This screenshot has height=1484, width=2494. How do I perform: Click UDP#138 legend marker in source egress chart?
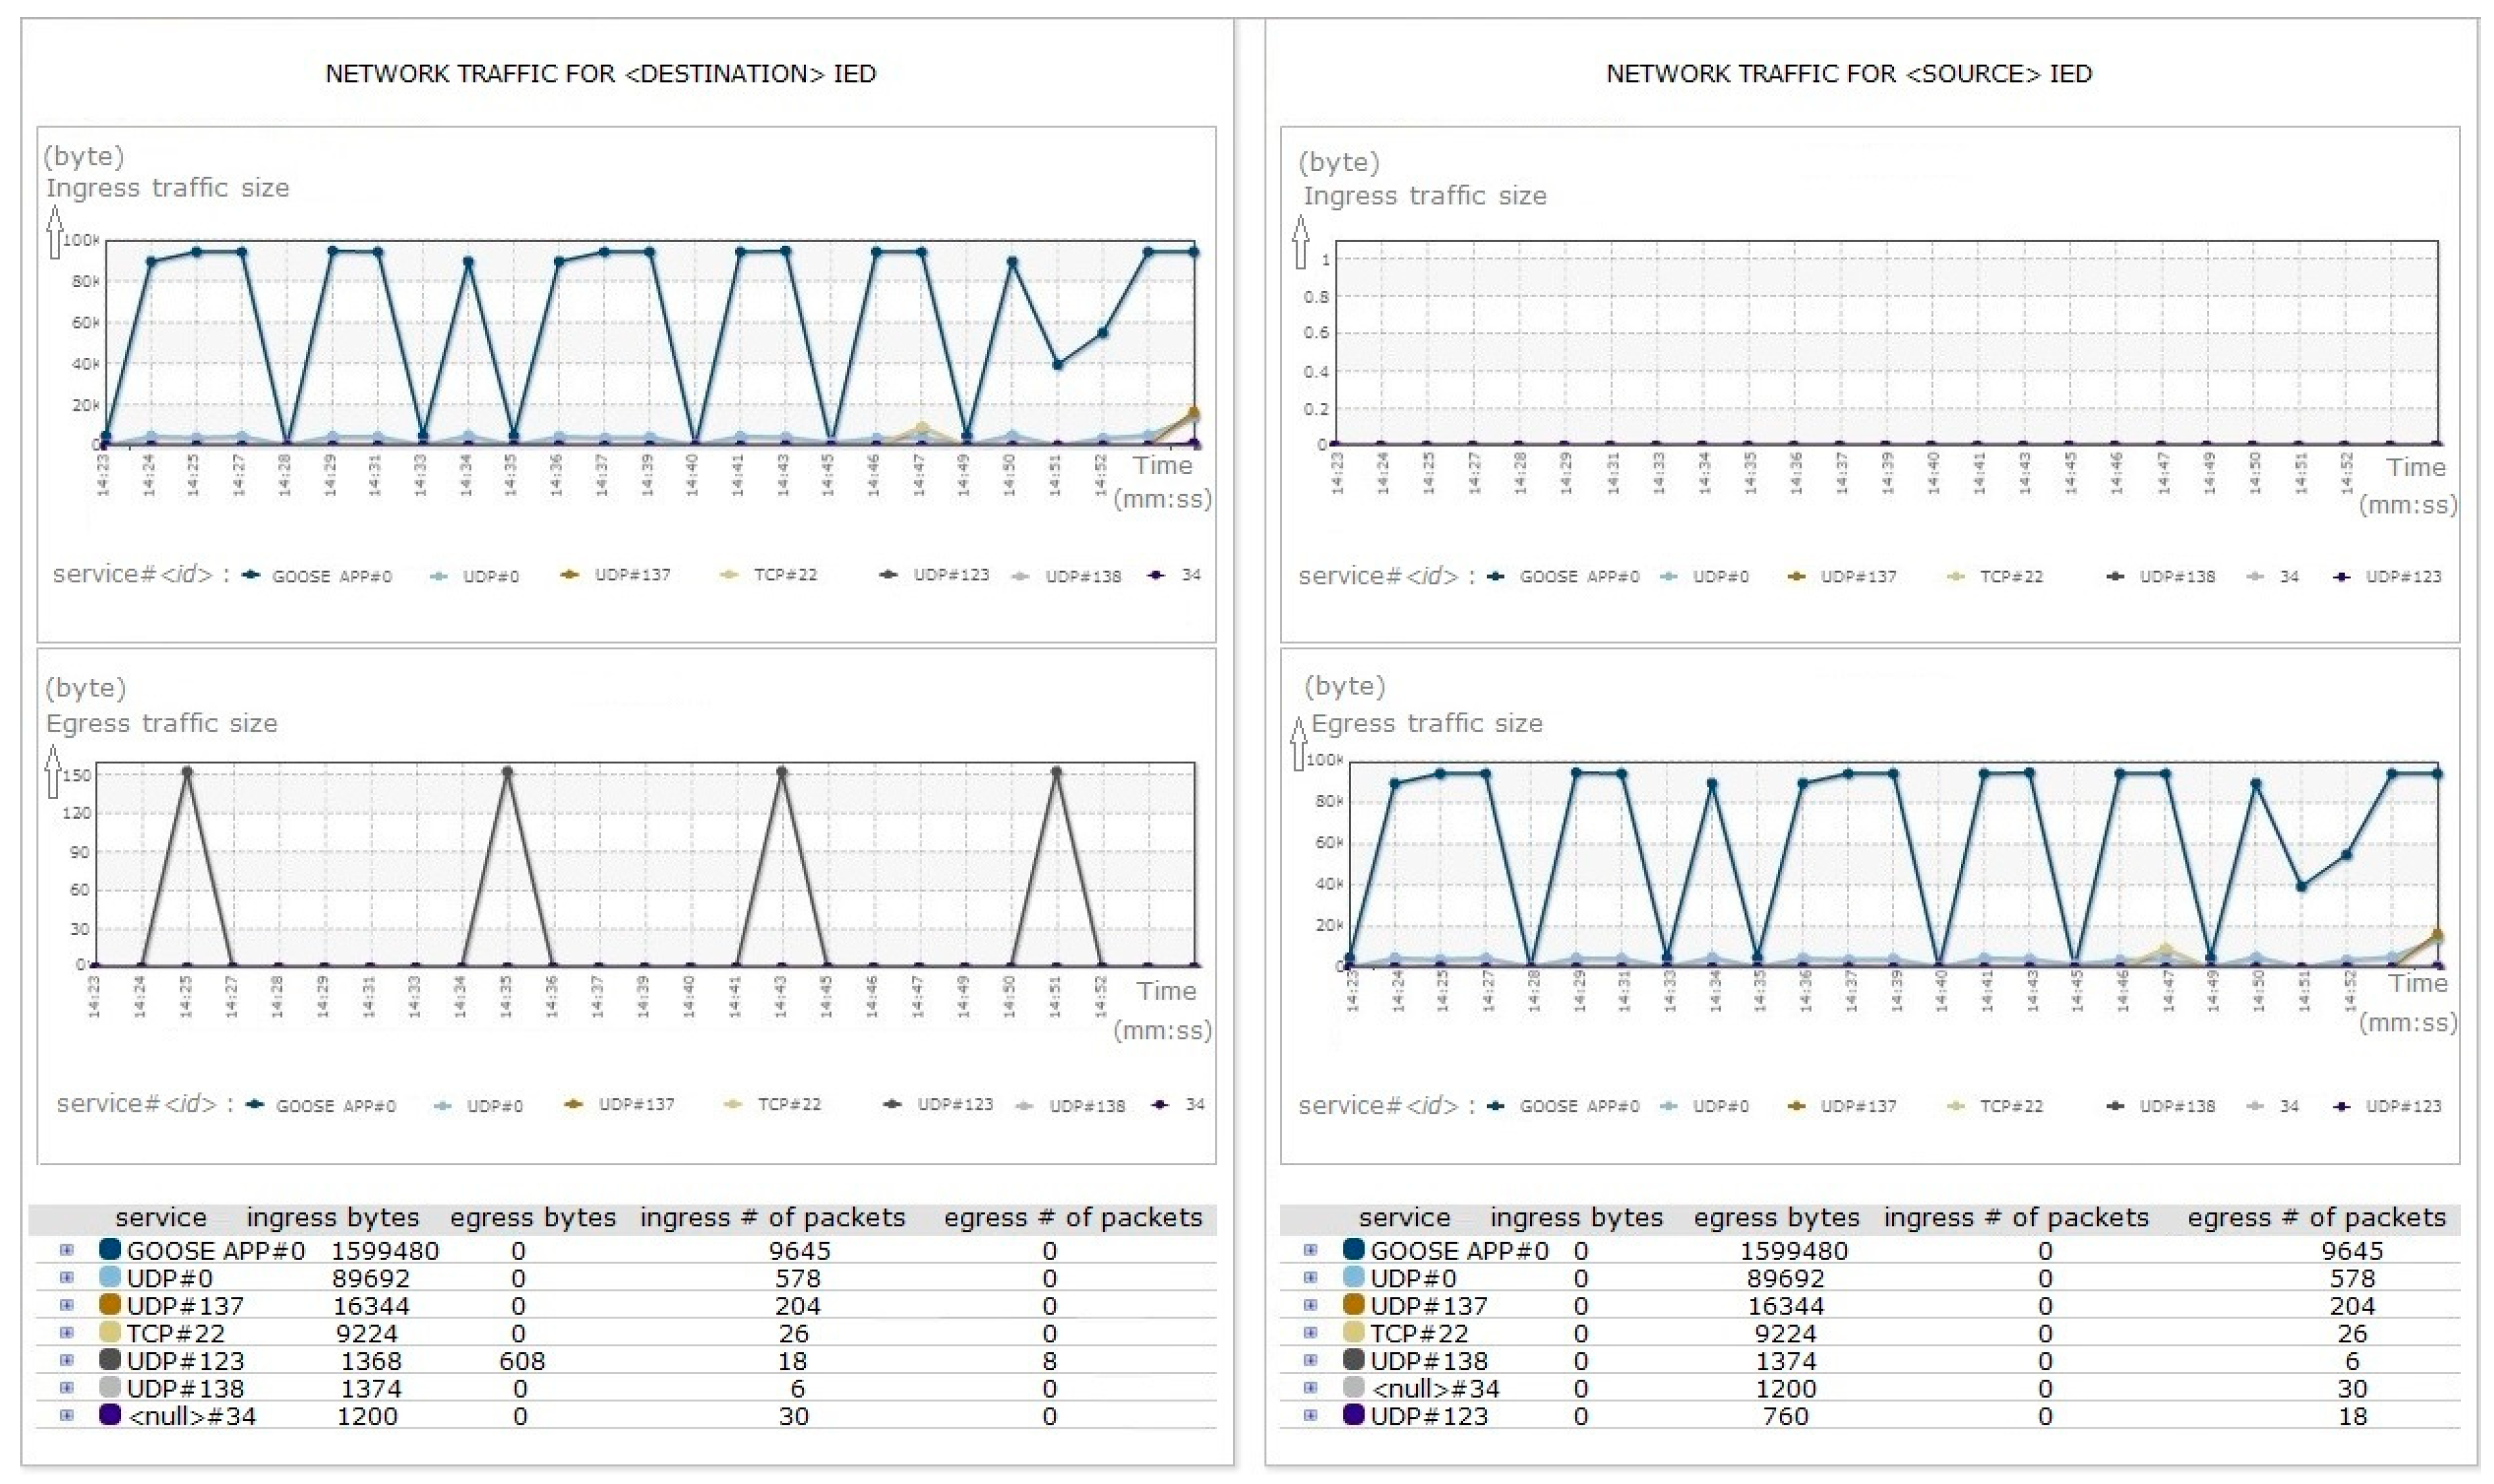coord(2115,1106)
